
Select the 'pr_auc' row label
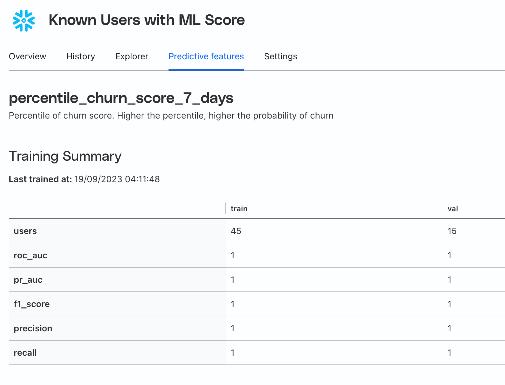[x=28, y=280]
